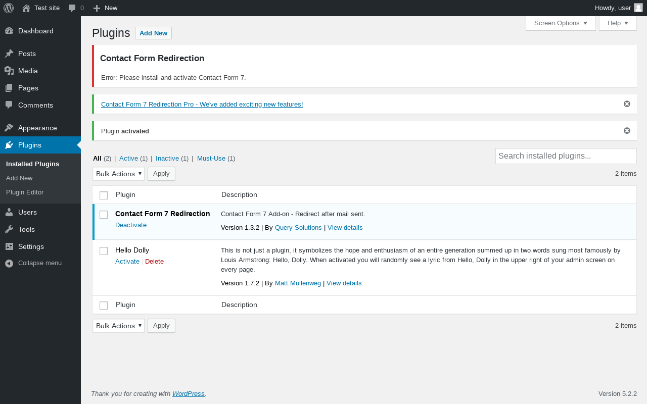The height and width of the screenshot is (404, 647).
Task: Expand the Help tab
Action: (x=618, y=23)
